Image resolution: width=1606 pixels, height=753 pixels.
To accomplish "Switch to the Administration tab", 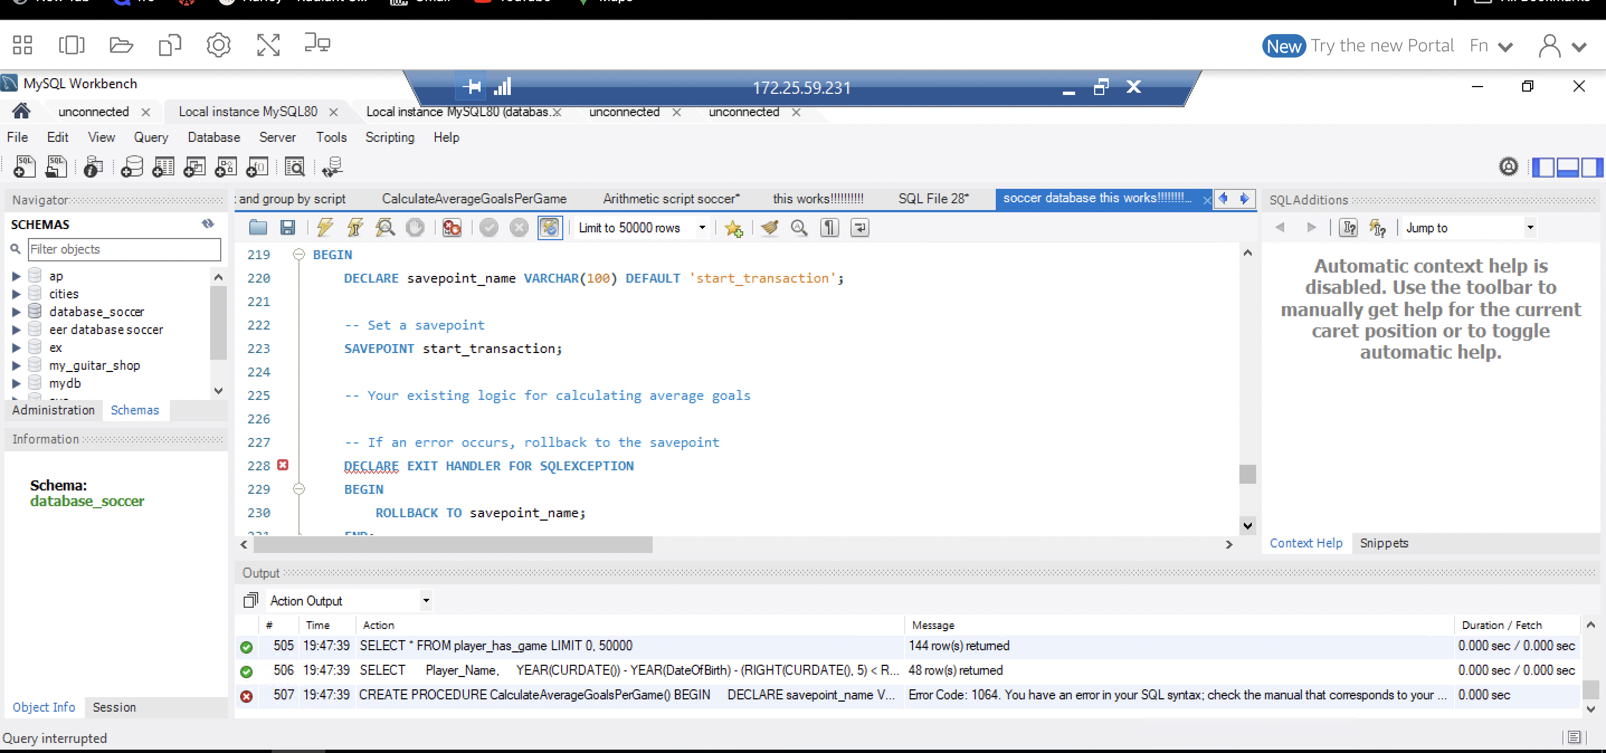I will pos(53,409).
